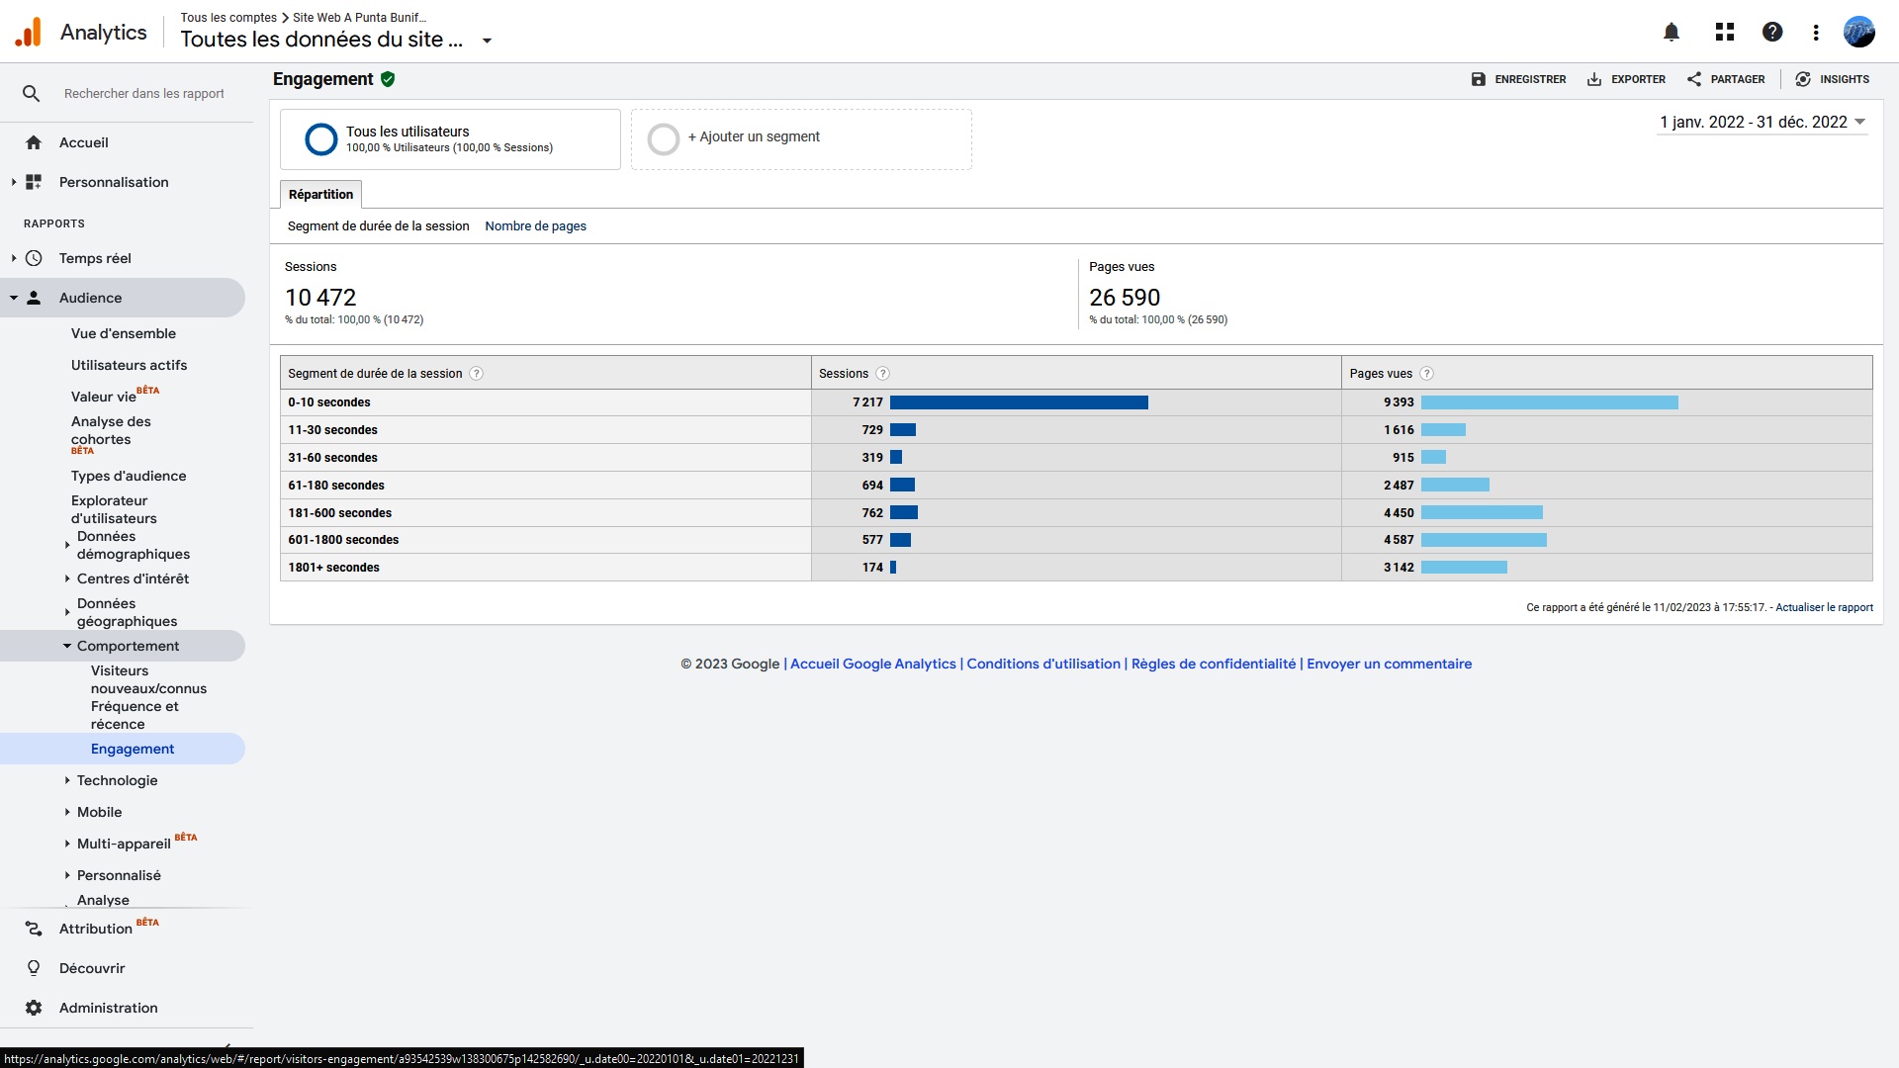
Task: Click the Insights icon
Action: click(x=1803, y=79)
